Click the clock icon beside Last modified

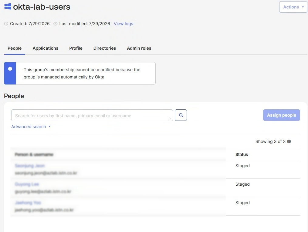coord(56,24)
